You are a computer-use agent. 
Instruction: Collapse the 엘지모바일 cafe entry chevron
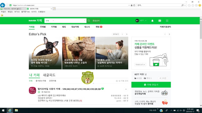[x=126, y=89]
